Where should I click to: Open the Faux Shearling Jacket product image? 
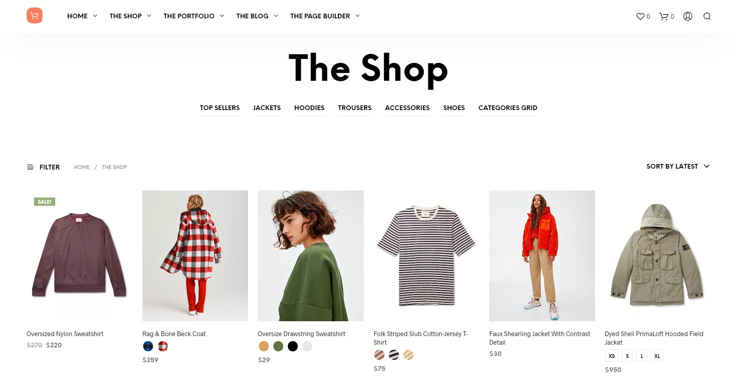pyautogui.click(x=542, y=256)
